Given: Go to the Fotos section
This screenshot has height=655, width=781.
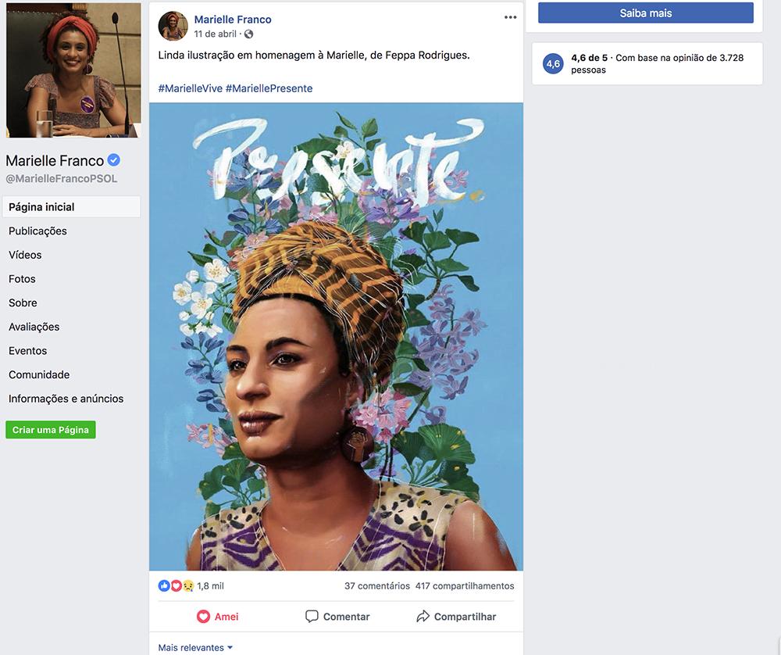Looking at the screenshot, I should (x=22, y=279).
